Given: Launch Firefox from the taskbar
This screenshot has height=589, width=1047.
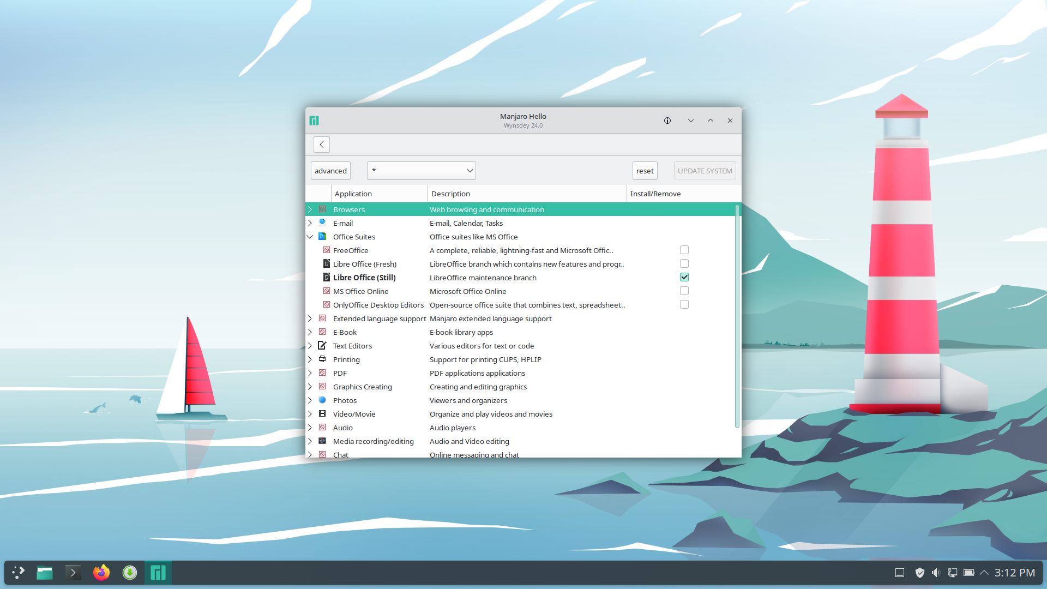Looking at the screenshot, I should point(101,573).
